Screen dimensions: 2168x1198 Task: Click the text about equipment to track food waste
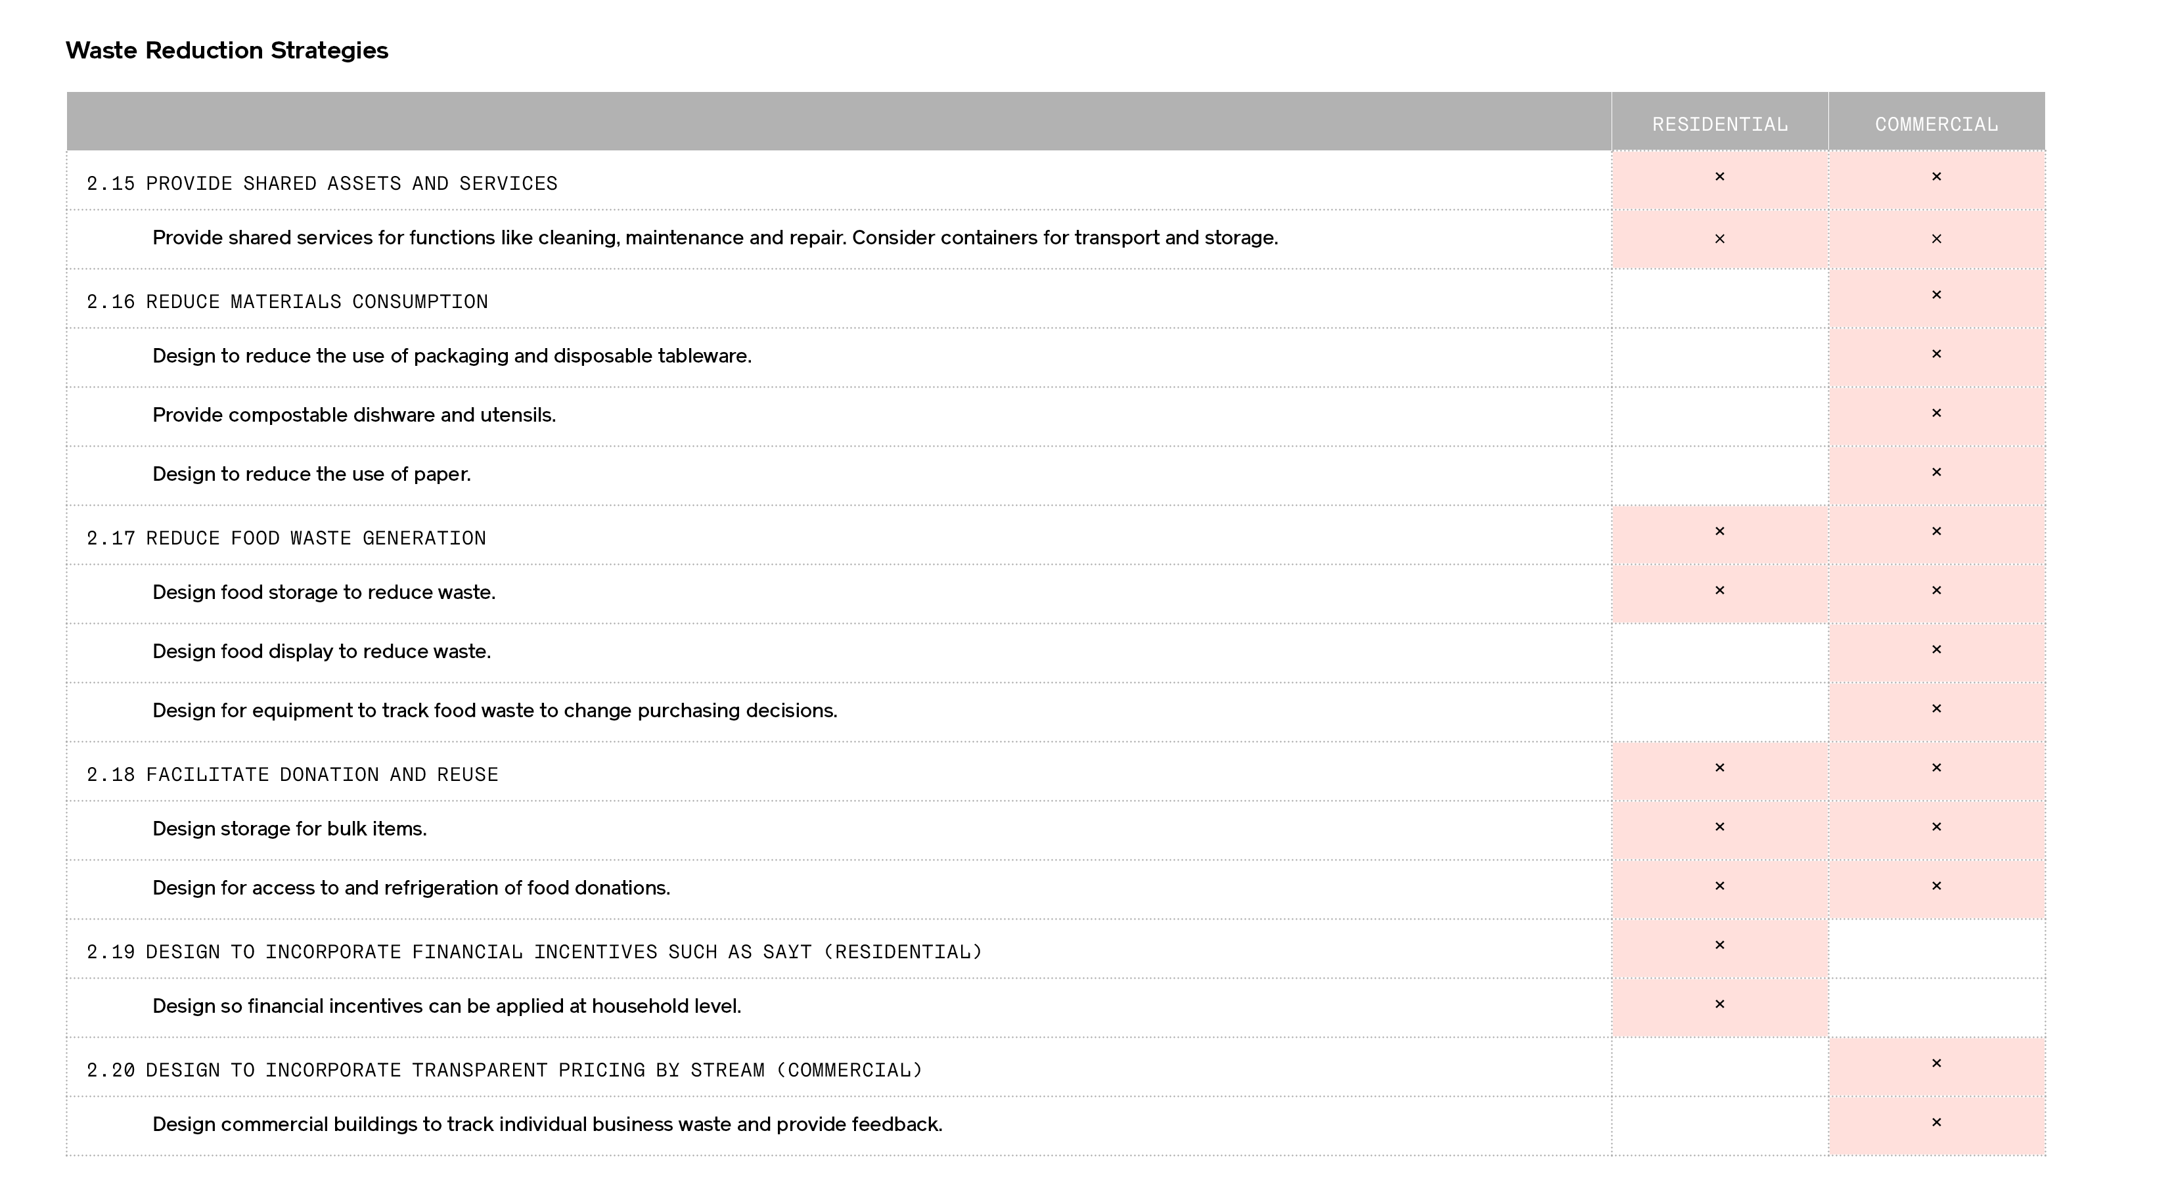495,711
